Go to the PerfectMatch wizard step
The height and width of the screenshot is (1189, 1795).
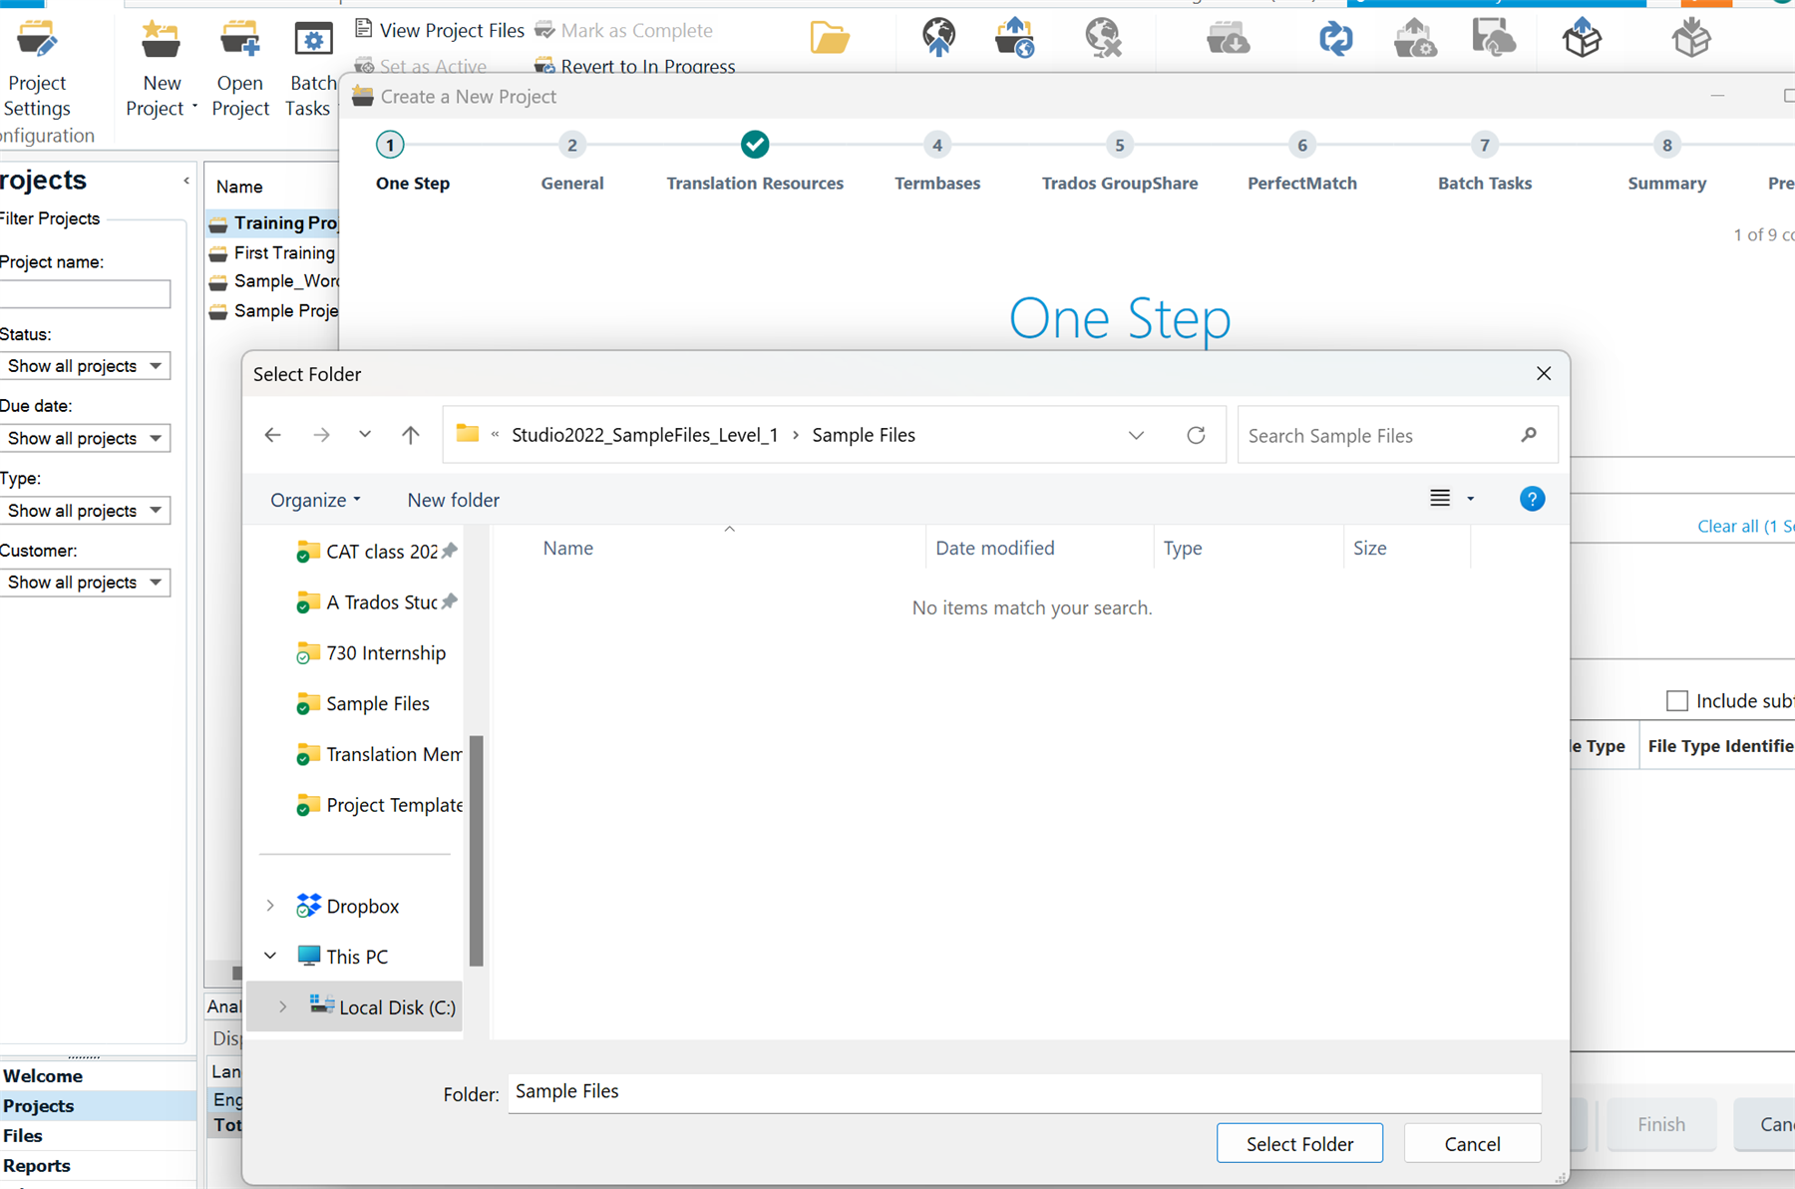pyautogui.click(x=1302, y=162)
